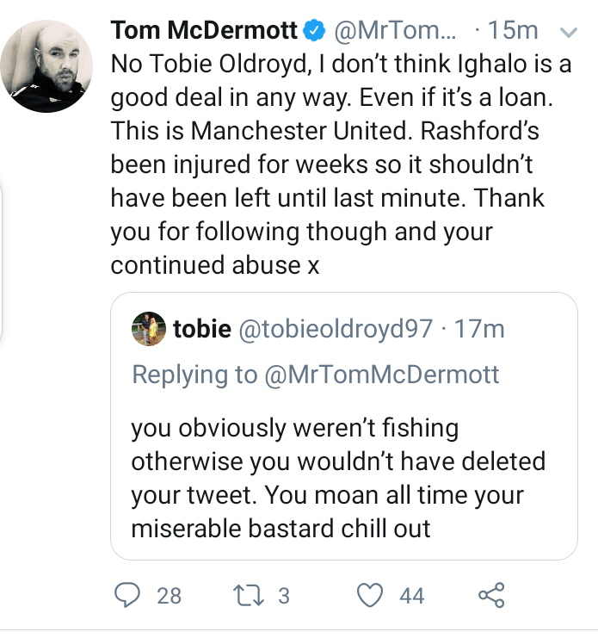Tap the retweet arrows icon
598x638 pixels.
[250, 595]
